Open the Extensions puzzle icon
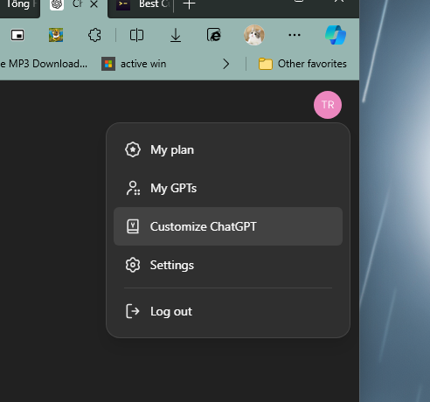The width and height of the screenshot is (430, 402). point(94,35)
